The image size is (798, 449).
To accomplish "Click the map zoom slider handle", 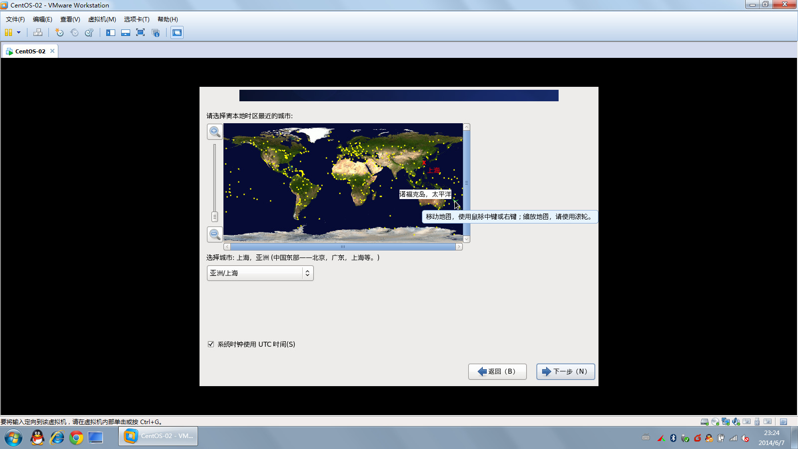I will point(214,217).
